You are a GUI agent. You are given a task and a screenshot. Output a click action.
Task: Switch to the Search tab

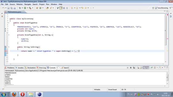point(65,68)
